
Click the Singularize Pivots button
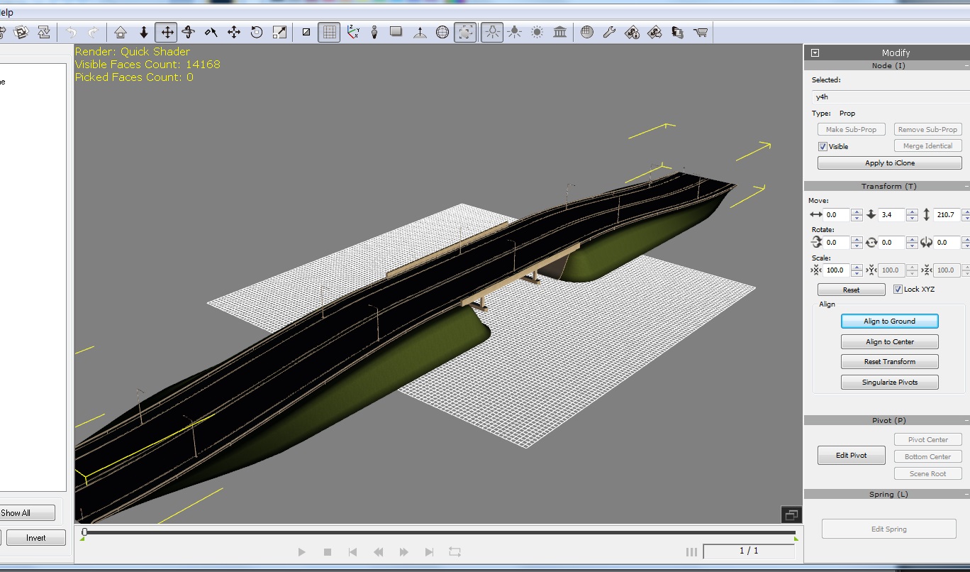890,383
